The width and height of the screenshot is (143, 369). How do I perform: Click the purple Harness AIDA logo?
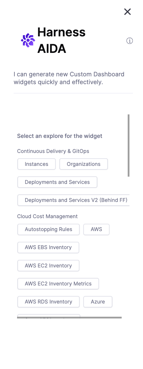click(x=28, y=40)
